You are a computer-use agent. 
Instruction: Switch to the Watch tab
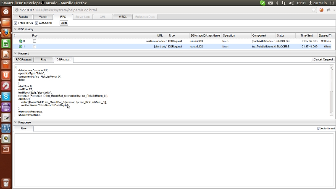click(43, 17)
